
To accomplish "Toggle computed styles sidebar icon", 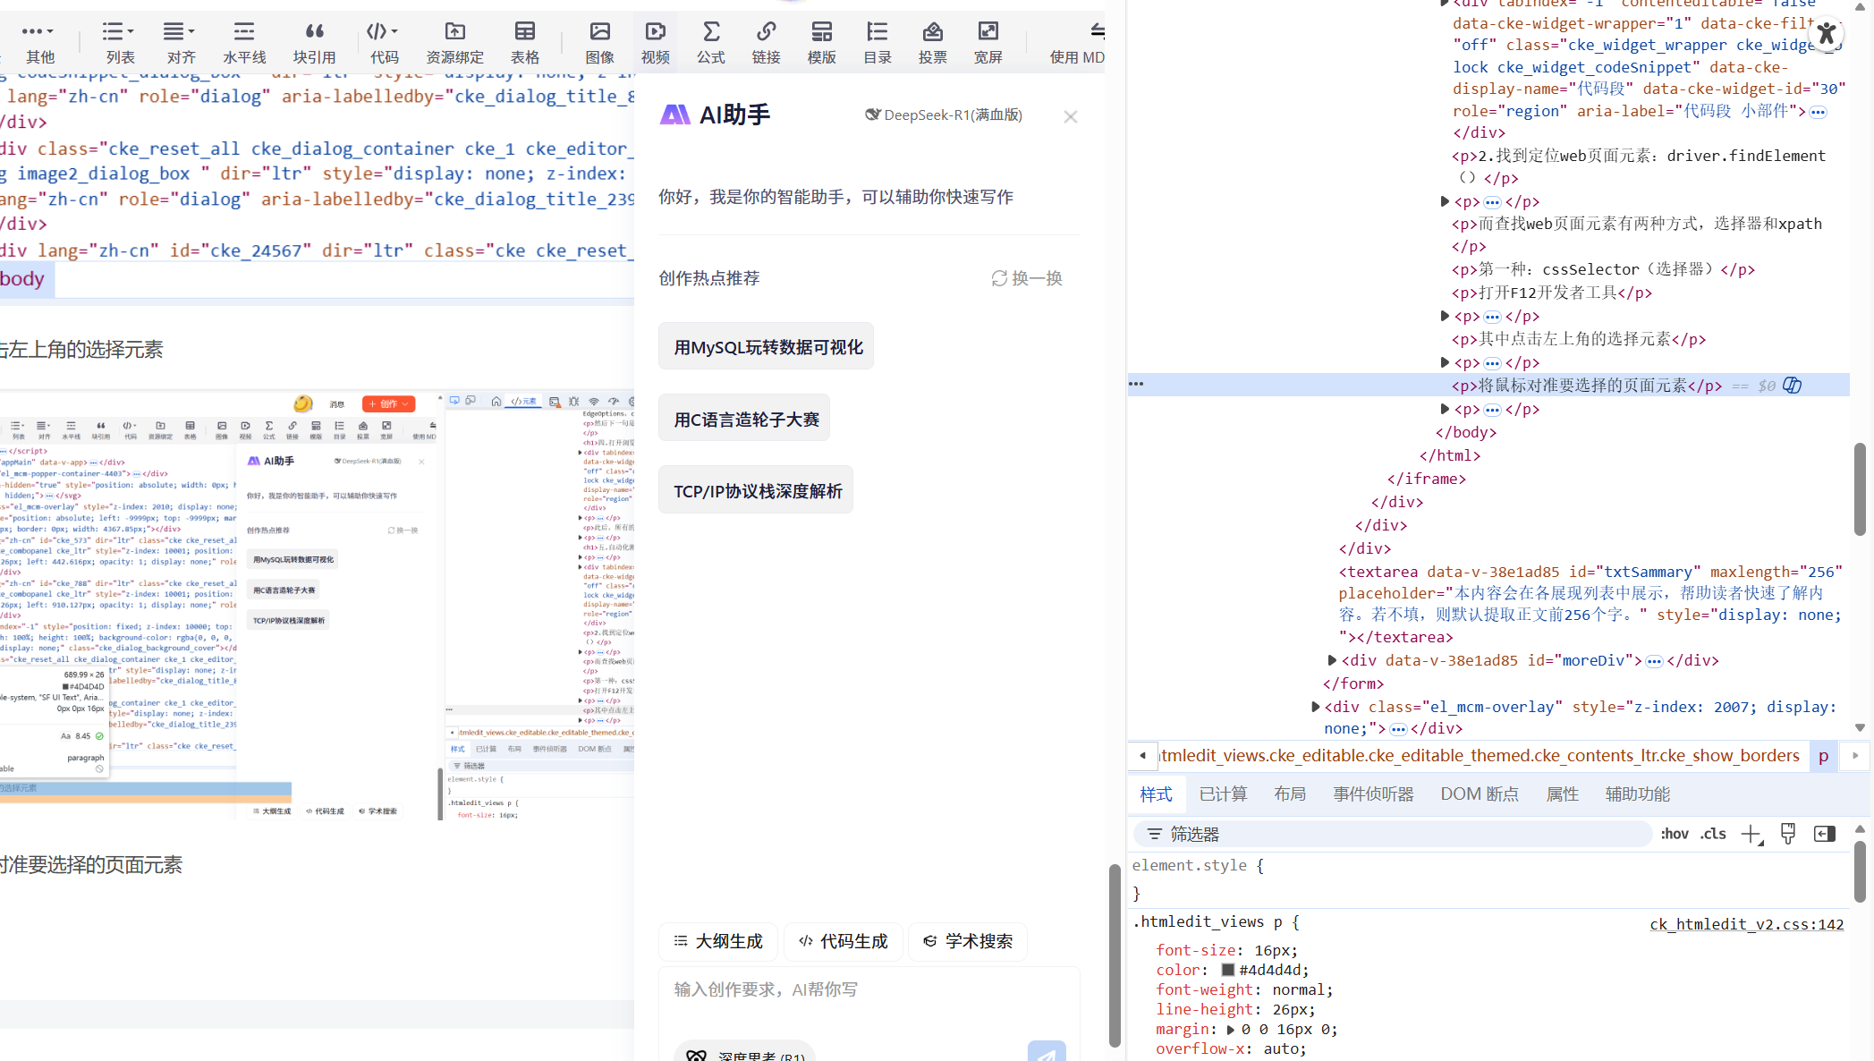I will coord(1824,834).
